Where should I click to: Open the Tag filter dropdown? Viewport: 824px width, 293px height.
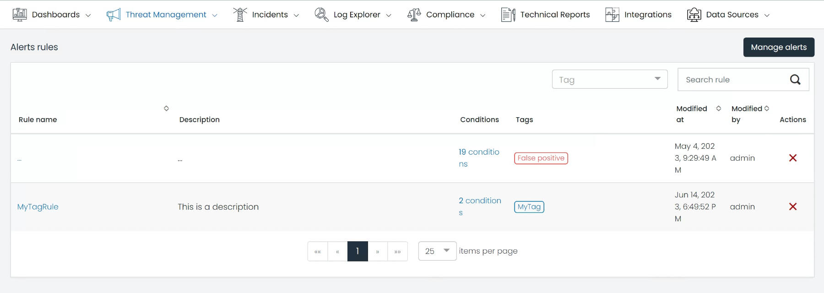(x=610, y=79)
